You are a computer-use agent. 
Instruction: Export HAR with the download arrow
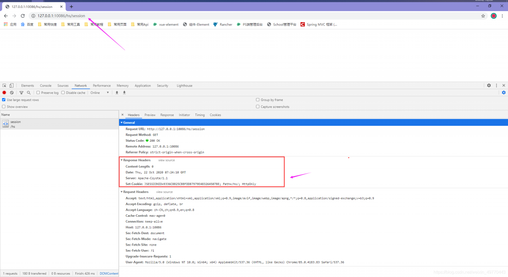[124, 92]
